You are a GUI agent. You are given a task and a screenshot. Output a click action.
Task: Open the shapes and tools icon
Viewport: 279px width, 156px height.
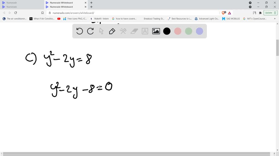(x=123, y=31)
